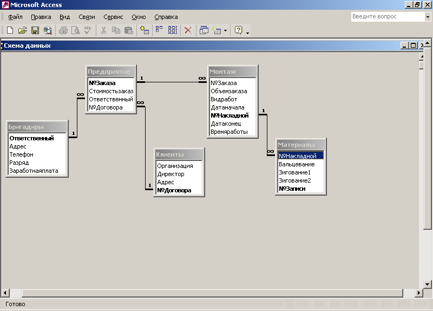Click the New file toolbar icon
Image resolution: width=433 pixels, height=311 pixels.
10,30
